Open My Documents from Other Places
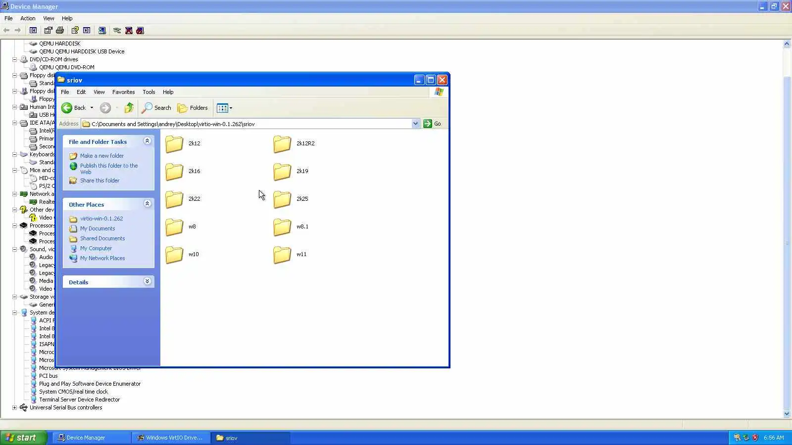 (98, 228)
